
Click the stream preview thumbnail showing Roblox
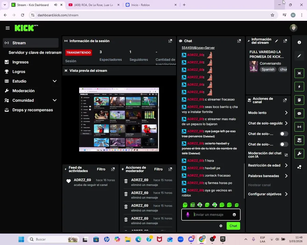pyautogui.click(x=119, y=119)
